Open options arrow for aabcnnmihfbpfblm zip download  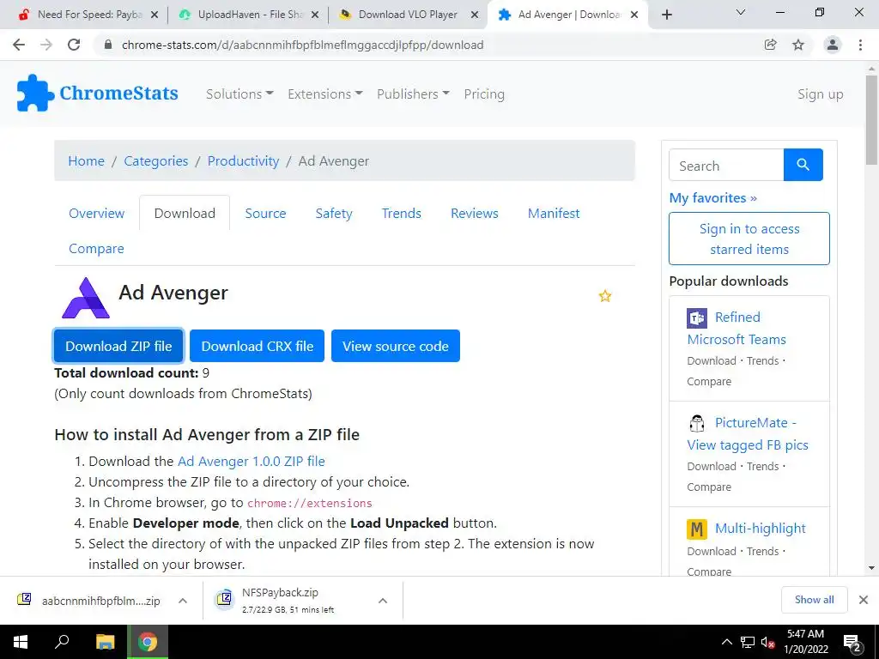click(182, 601)
